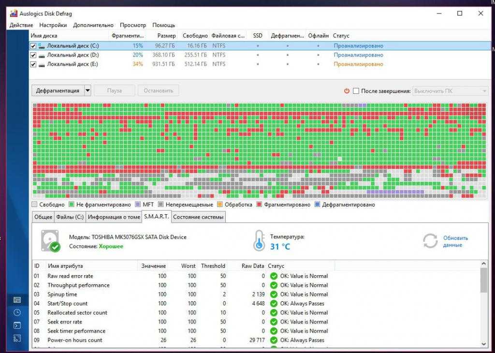Select the Локальный диск (D:) row name
This screenshot has height=353, width=495.
[x=73, y=55]
